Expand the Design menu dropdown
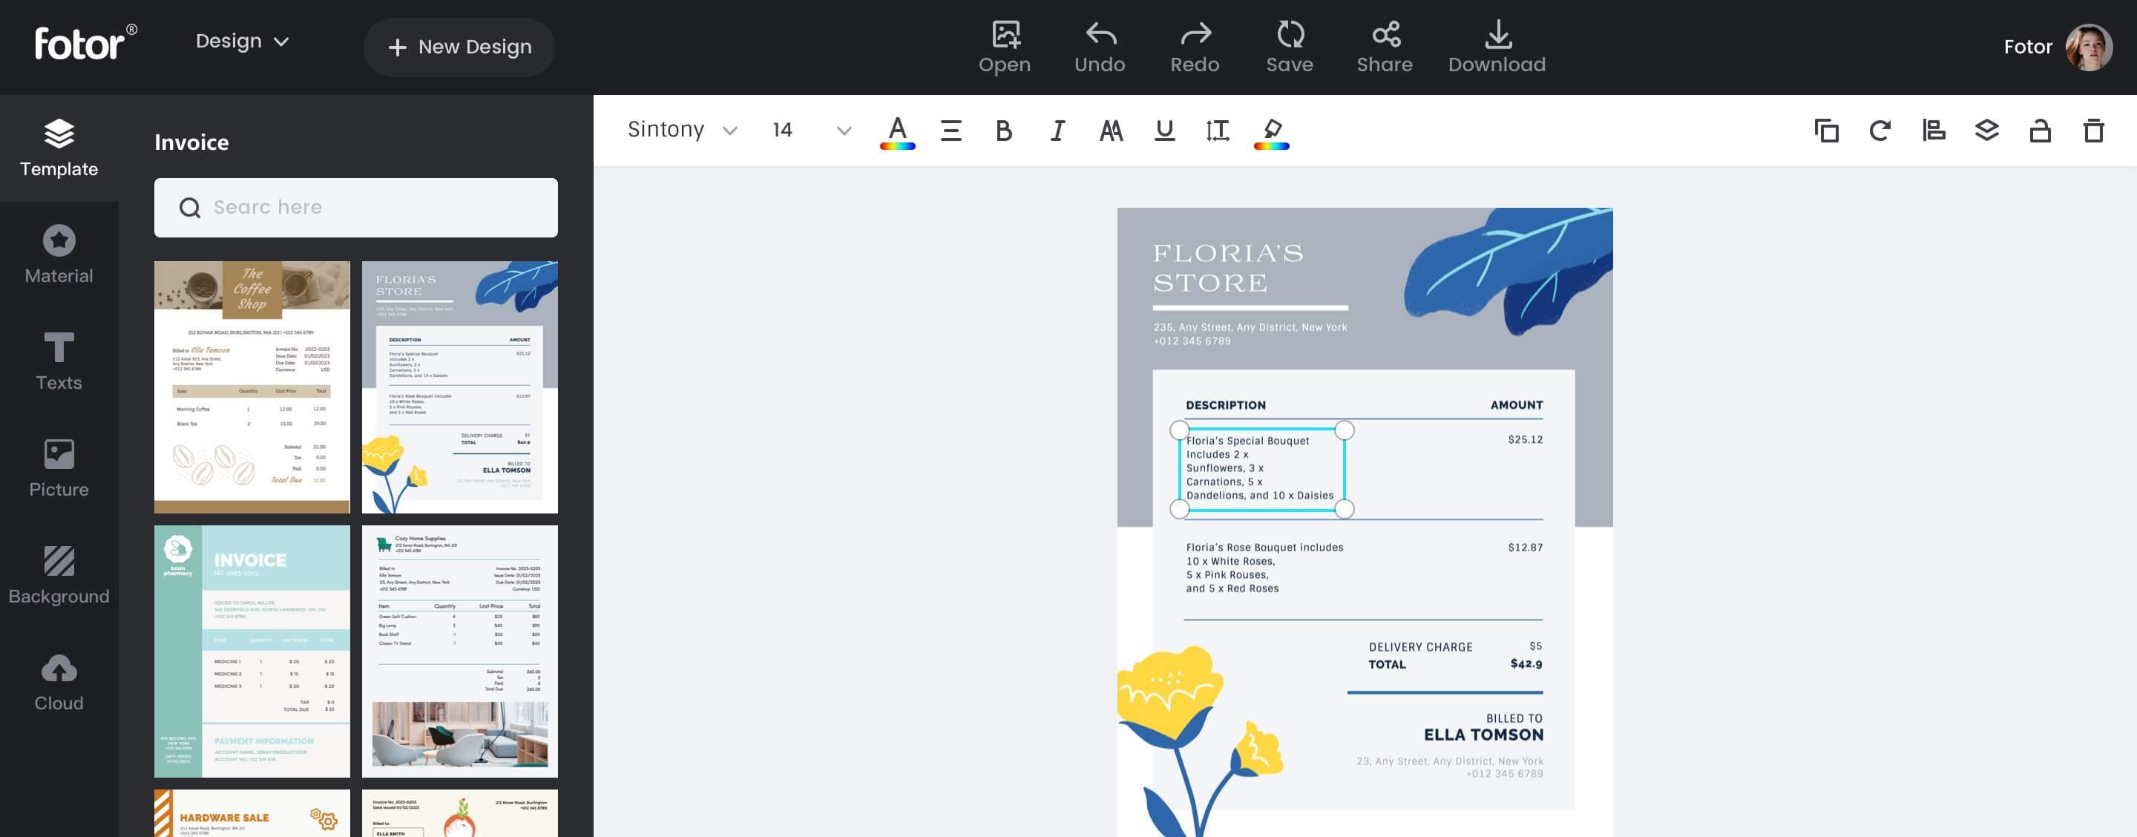Viewport: 2137px width, 837px height. pyautogui.click(x=241, y=42)
